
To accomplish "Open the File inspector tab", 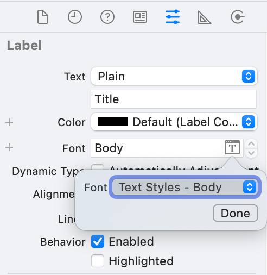I will pos(43,17).
